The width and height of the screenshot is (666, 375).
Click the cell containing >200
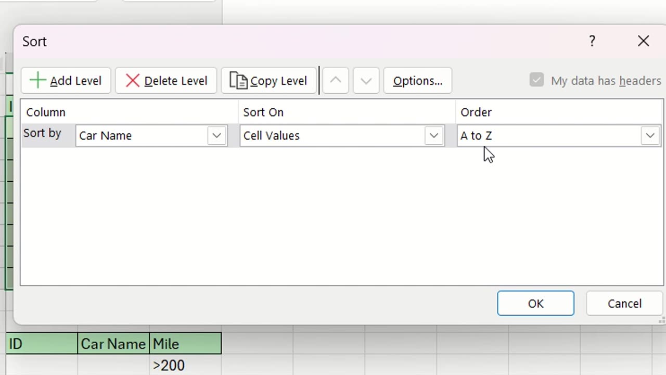(x=185, y=365)
